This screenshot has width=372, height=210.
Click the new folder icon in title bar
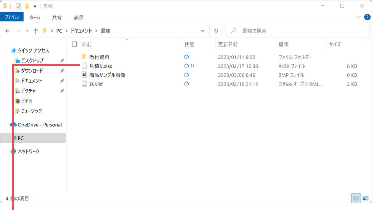pyautogui.click(x=27, y=6)
